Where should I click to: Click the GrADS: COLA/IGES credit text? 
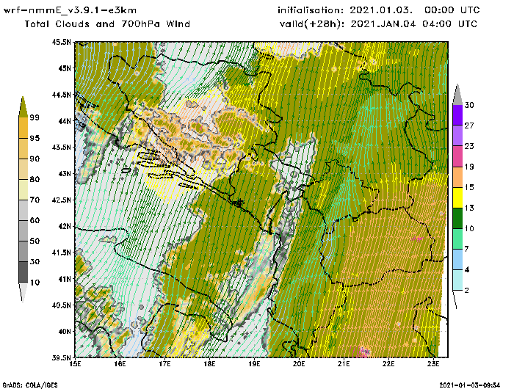pyautogui.click(x=30, y=385)
